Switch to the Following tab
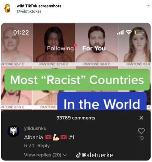152x162 pixels. coord(60,48)
